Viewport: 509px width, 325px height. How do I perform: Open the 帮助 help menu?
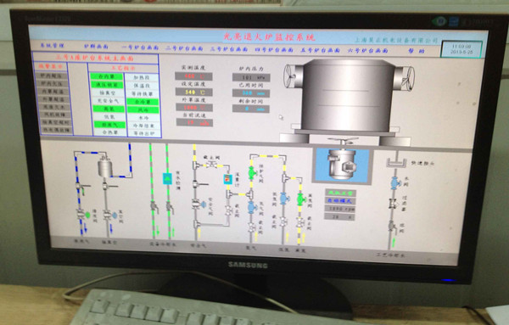(417, 51)
